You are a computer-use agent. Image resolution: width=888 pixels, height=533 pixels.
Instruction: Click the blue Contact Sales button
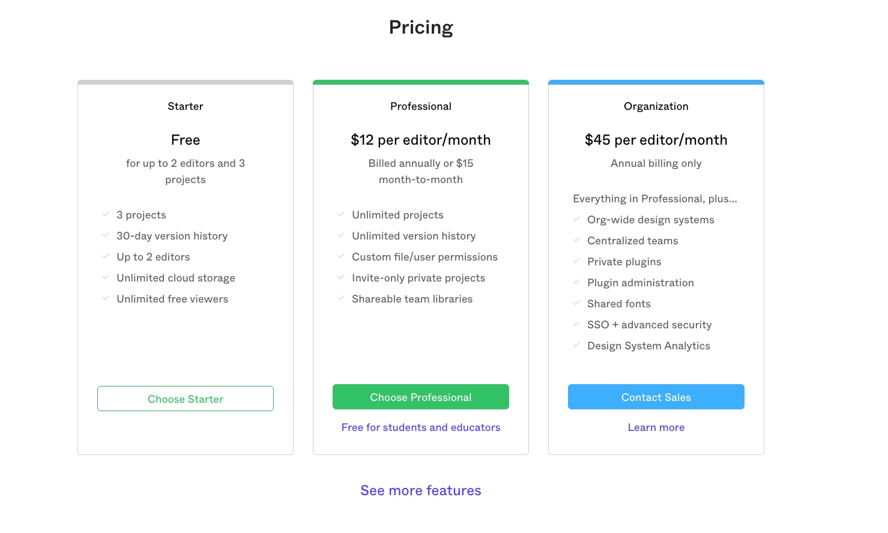[x=656, y=397]
